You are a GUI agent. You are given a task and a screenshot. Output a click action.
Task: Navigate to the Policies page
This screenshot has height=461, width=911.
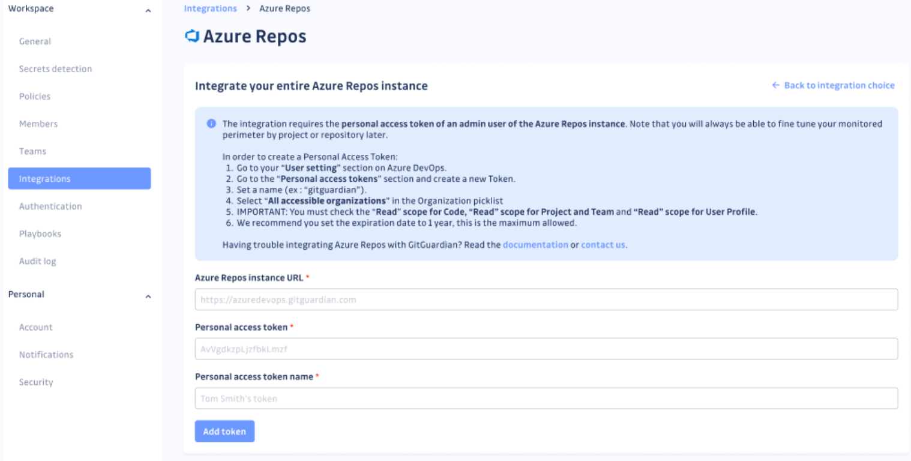pyautogui.click(x=35, y=96)
